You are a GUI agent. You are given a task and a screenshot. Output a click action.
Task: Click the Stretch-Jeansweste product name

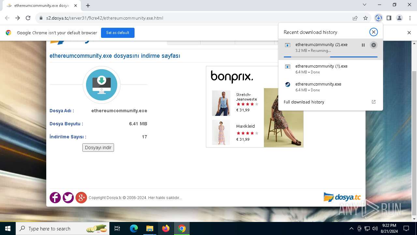[247, 97]
